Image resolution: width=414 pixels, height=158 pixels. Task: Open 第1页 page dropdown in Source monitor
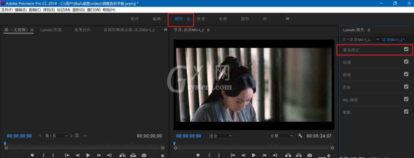tap(56, 136)
